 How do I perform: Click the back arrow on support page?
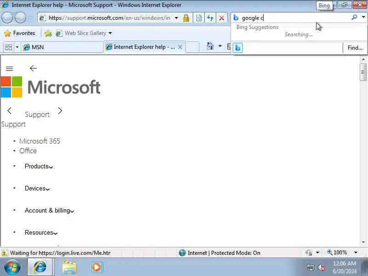pyautogui.click(x=33, y=68)
